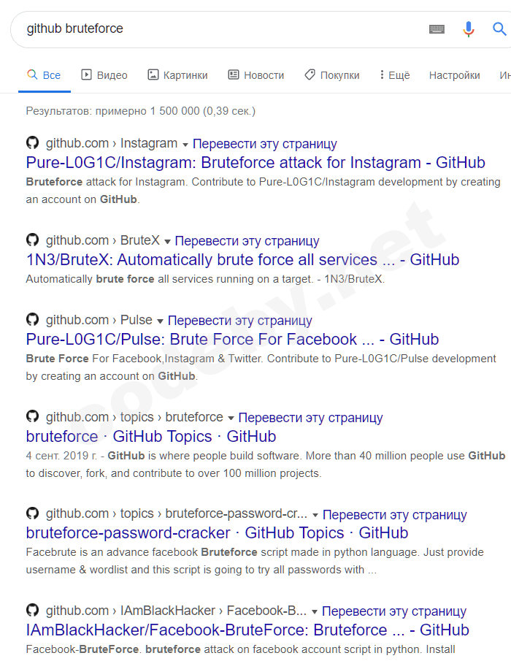Viewport: 511px width, 661px height.
Task: Click the magnifying glass search button
Action: point(500,29)
